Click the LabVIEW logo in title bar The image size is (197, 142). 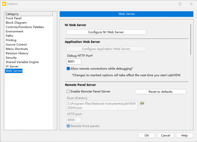pos(4,4)
